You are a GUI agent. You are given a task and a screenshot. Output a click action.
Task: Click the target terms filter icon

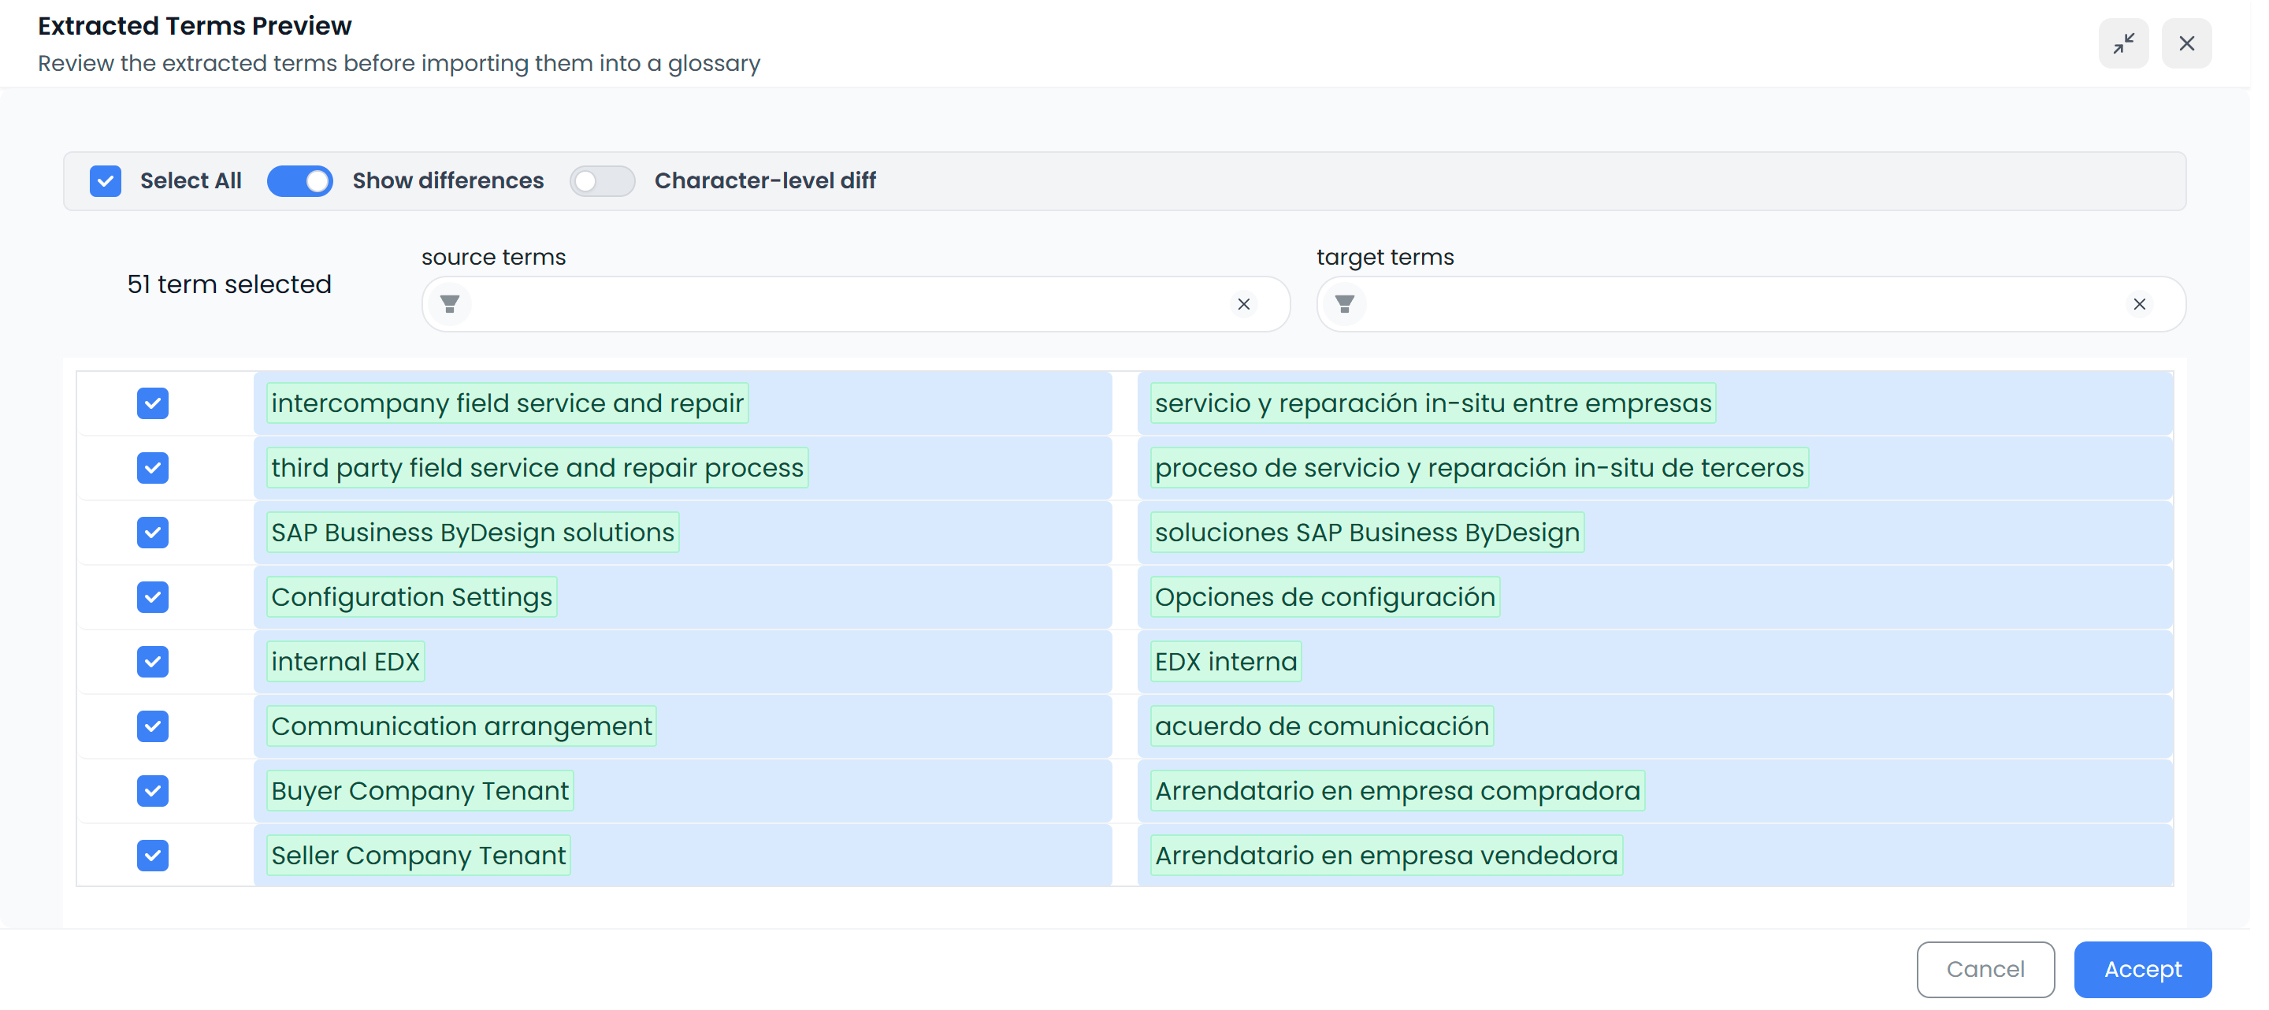[1344, 304]
